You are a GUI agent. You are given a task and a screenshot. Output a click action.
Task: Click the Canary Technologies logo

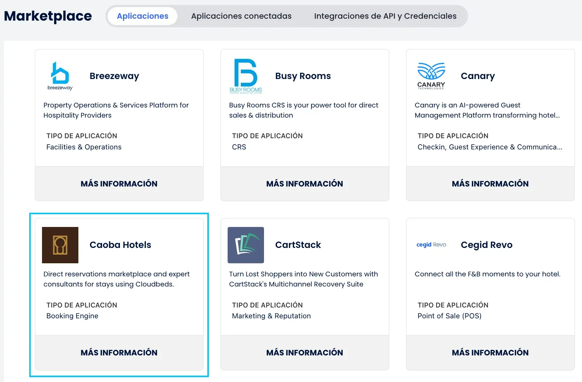click(431, 76)
